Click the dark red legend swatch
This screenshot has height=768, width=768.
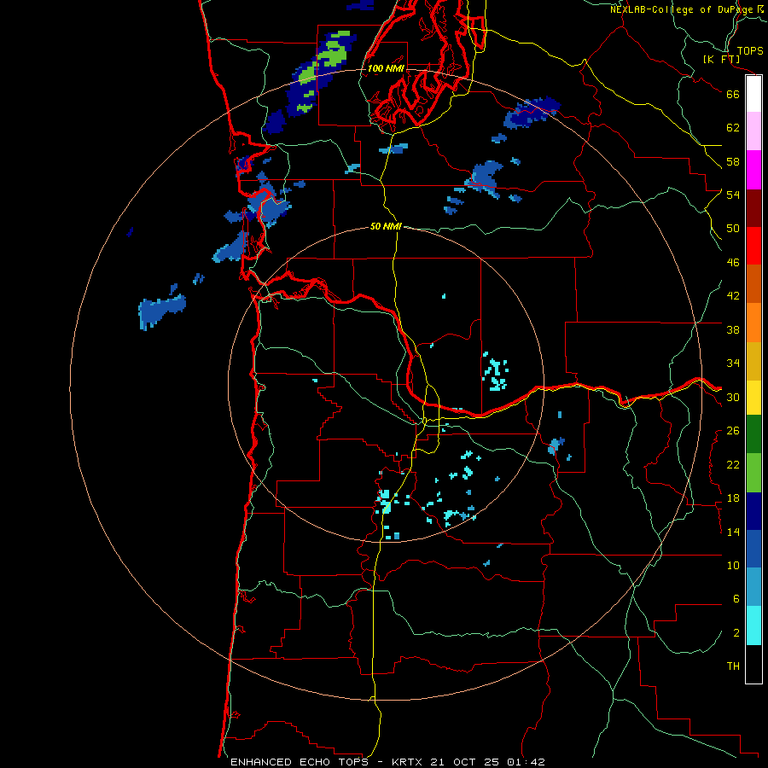pyautogui.click(x=753, y=208)
